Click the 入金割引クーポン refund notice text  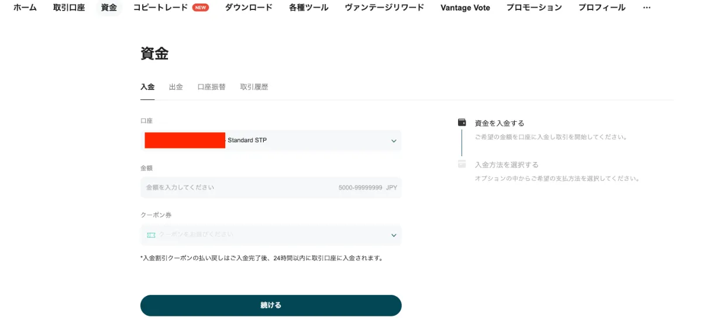point(263,258)
